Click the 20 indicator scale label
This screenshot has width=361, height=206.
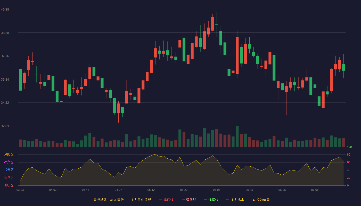(x=349, y=178)
